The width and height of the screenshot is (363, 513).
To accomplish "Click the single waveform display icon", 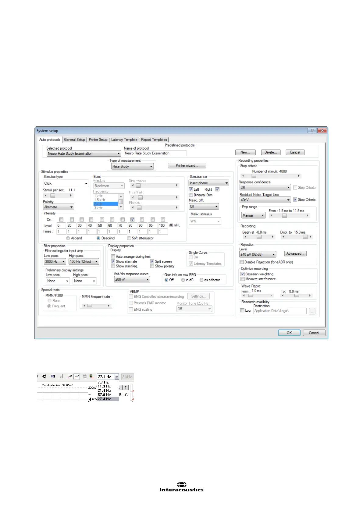I will coord(70,377).
